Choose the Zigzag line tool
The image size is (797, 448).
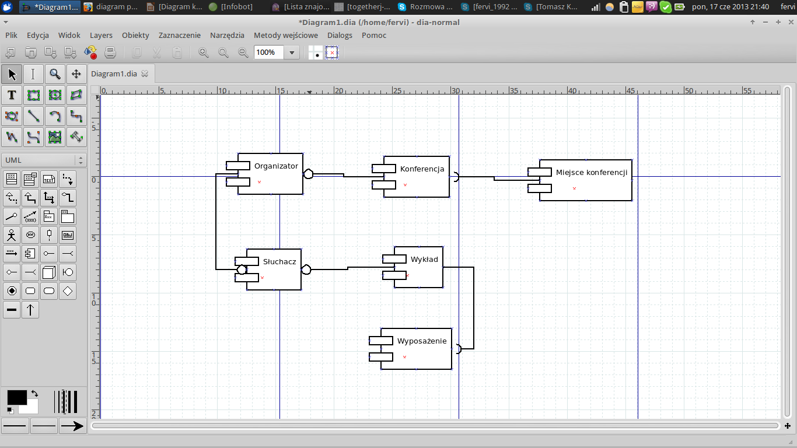click(x=76, y=116)
